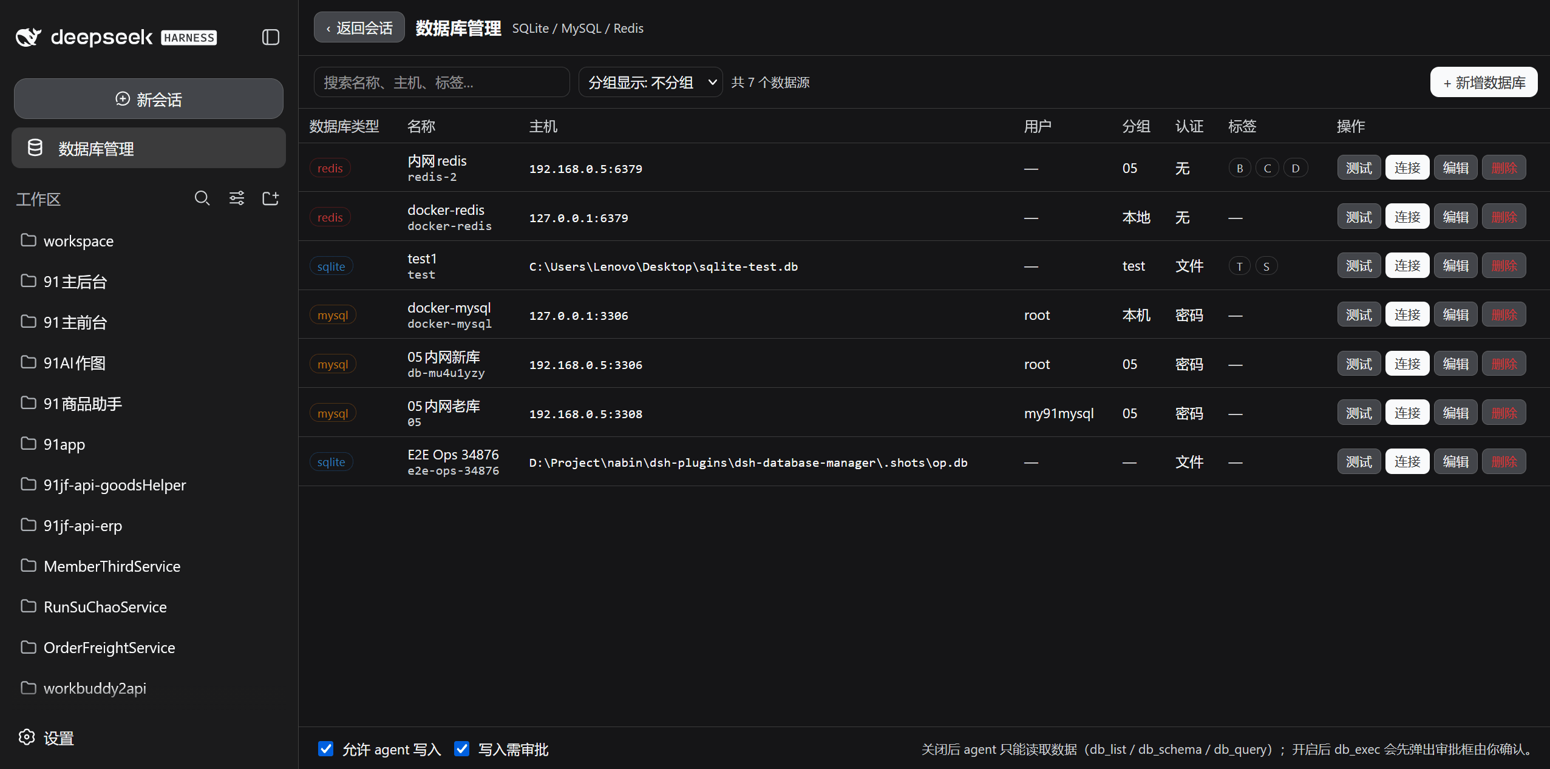Toggle 允许 agent 写入 checkbox
Viewport: 1550px width, 769px height.
click(x=326, y=748)
